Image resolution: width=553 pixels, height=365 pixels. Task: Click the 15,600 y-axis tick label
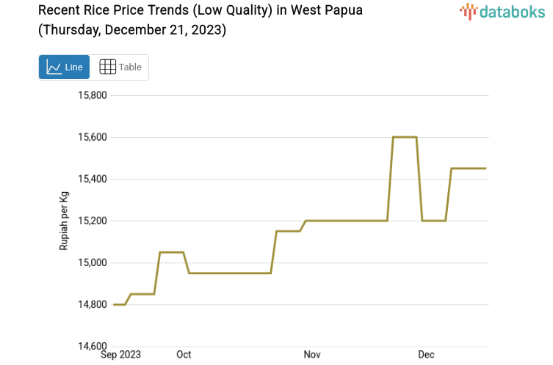click(x=93, y=137)
